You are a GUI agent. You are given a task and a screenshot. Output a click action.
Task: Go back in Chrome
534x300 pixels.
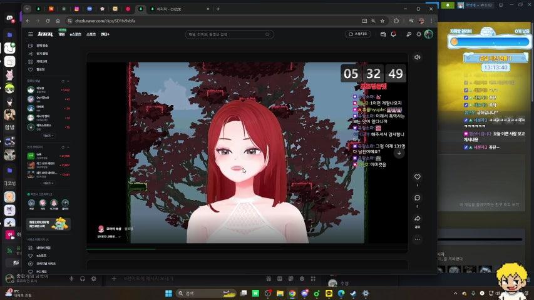pyautogui.click(x=28, y=21)
